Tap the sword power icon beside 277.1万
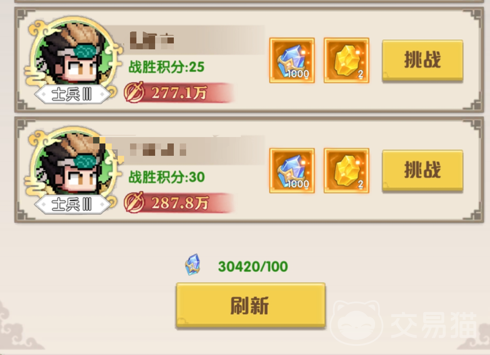The width and height of the screenshot is (490, 355). coord(134,92)
